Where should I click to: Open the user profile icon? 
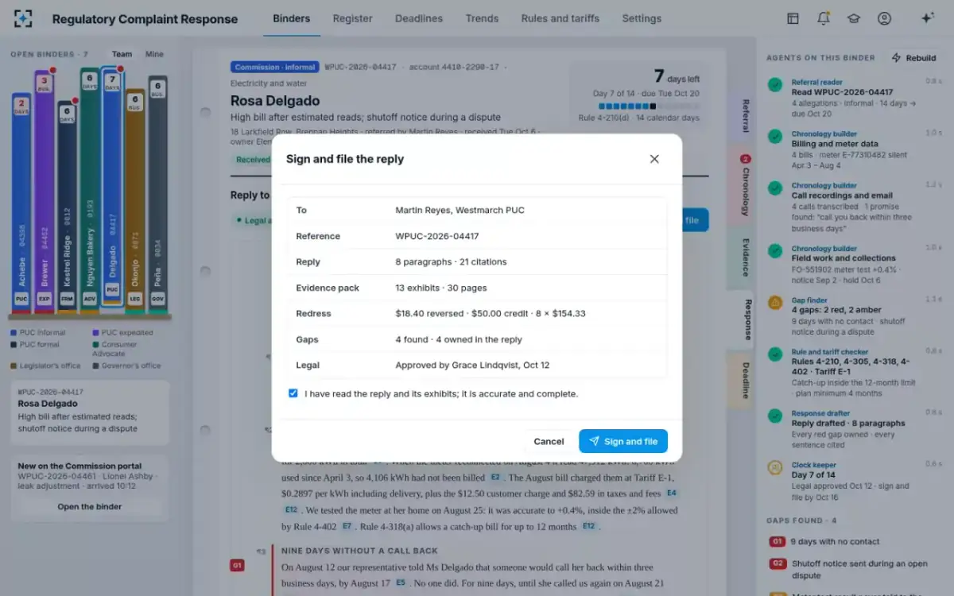click(x=884, y=18)
